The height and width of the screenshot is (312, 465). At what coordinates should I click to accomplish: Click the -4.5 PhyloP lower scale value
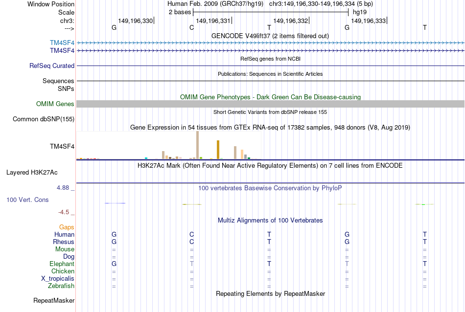tap(64, 212)
